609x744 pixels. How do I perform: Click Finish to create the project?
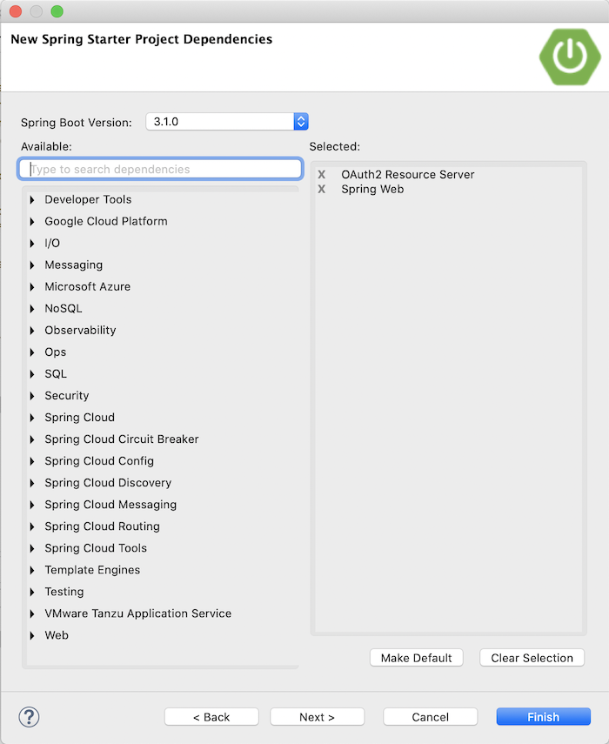click(544, 716)
